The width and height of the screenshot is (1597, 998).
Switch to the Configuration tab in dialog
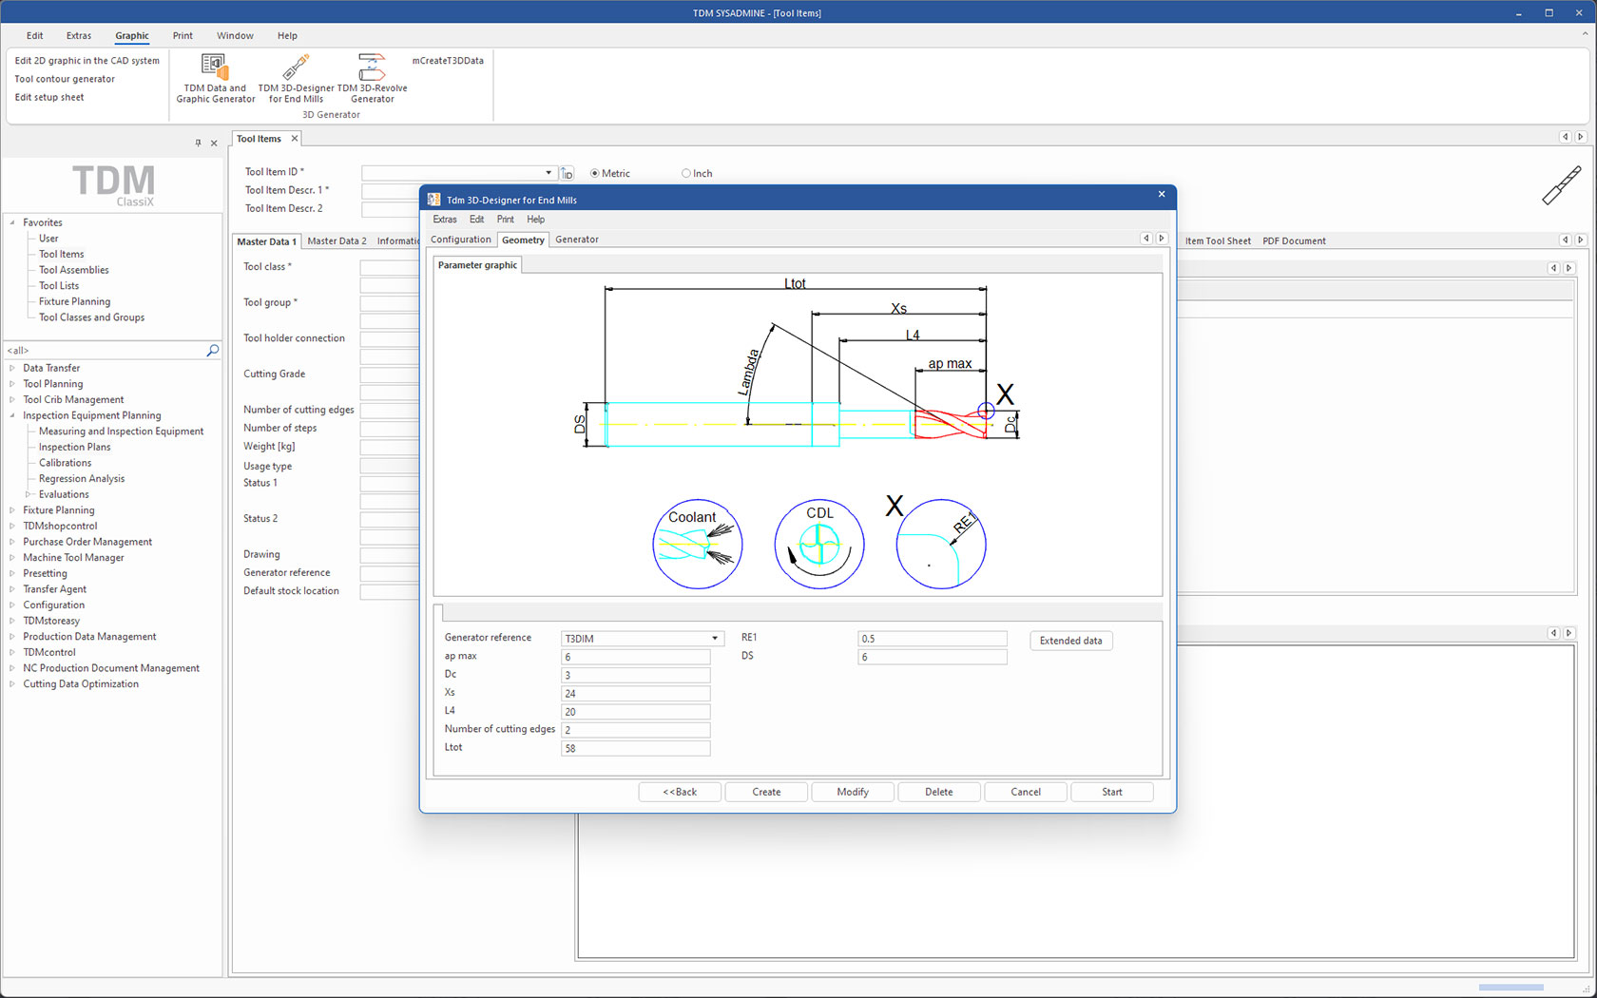461,240
